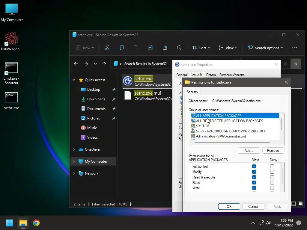Click the user names list horizontal scrollbar
The height and width of the screenshot is (230, 307).
point(232,142)
